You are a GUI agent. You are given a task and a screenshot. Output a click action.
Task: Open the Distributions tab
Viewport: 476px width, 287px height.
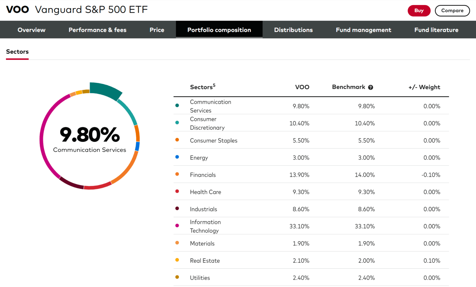point(293,30)
